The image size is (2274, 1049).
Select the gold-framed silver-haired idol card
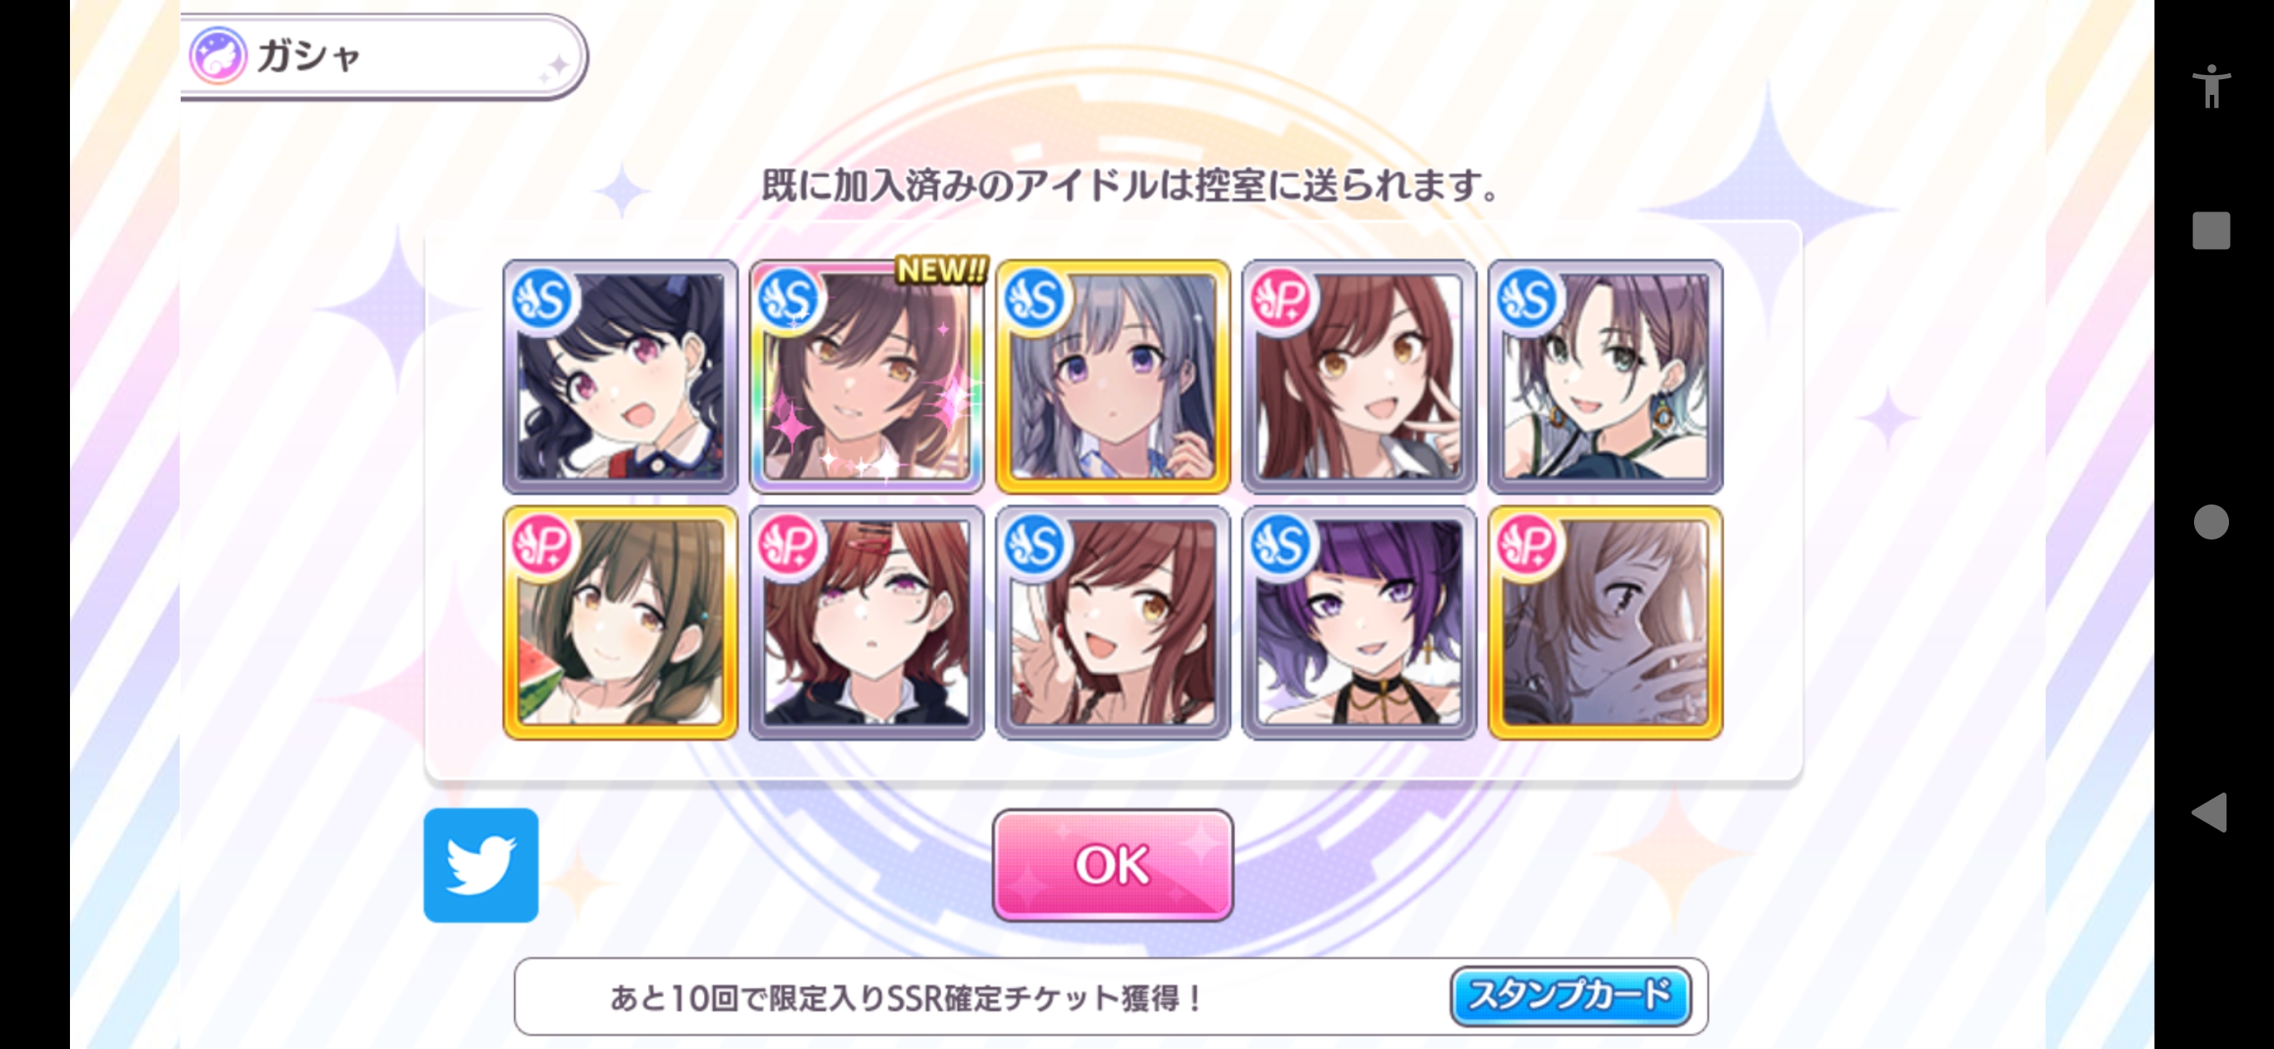(x=1112, y=376)
